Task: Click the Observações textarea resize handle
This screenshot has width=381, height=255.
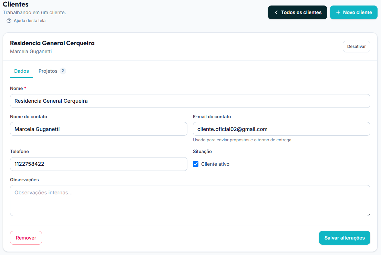Action: tap(368, 214)
